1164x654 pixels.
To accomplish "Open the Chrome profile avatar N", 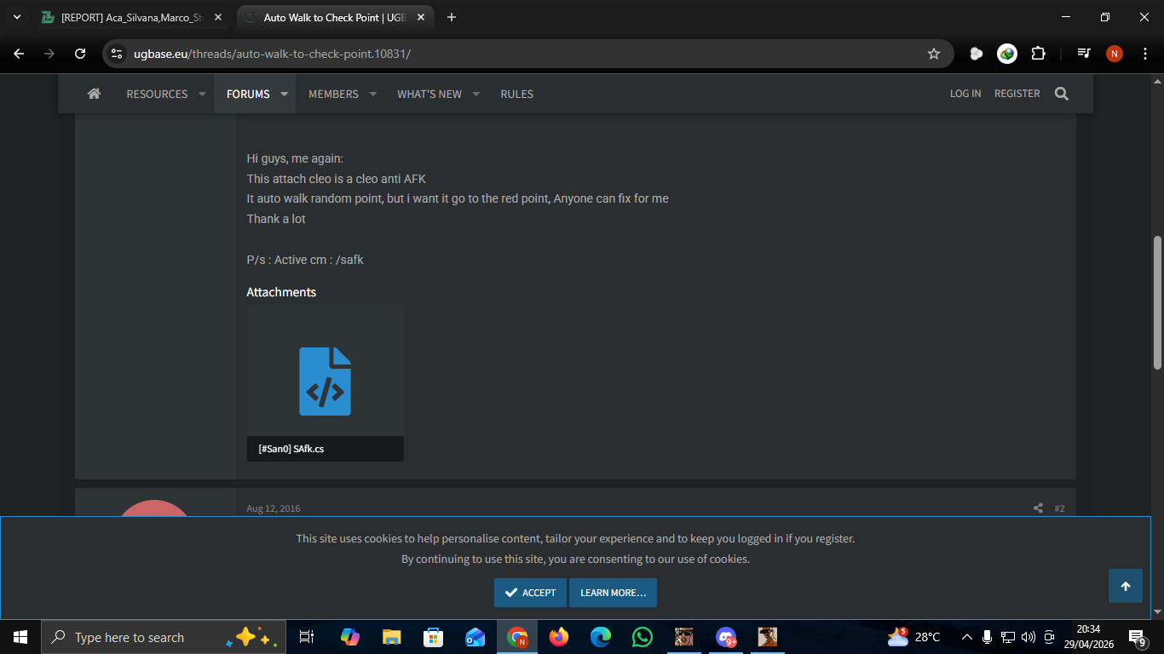I will point(1115,54).
